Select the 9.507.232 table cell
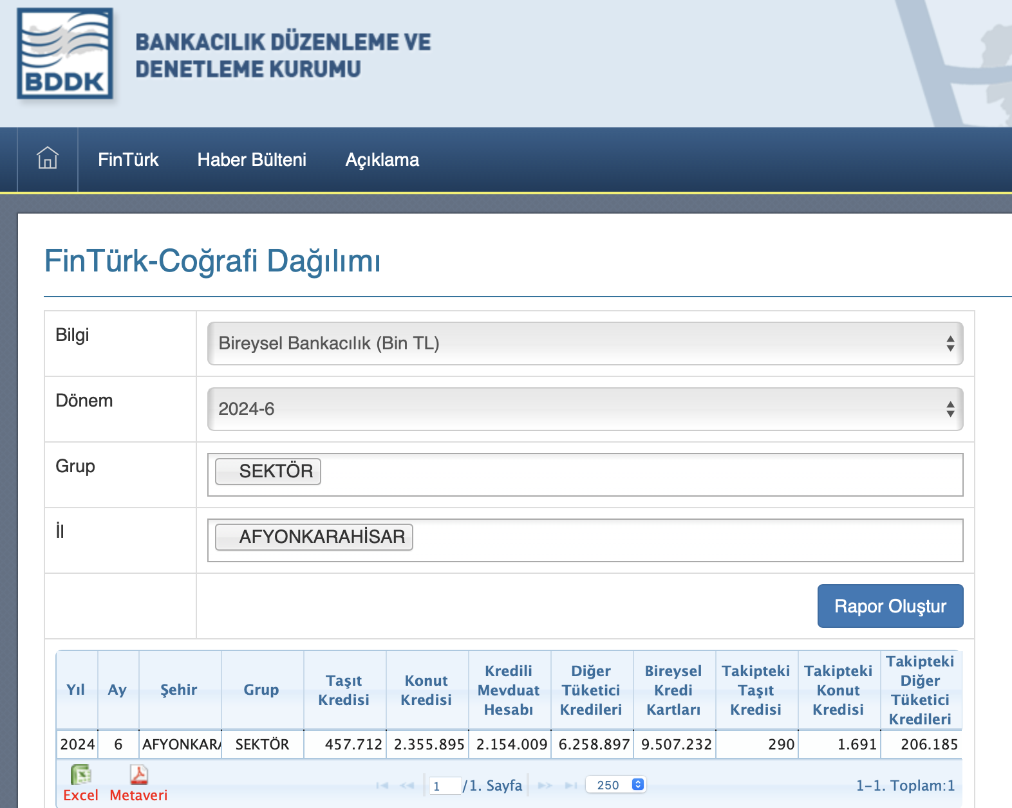 [x=675, y=744]
